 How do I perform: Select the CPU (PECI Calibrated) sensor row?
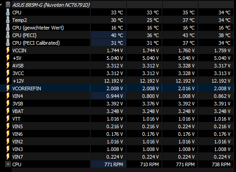point(117,43)
